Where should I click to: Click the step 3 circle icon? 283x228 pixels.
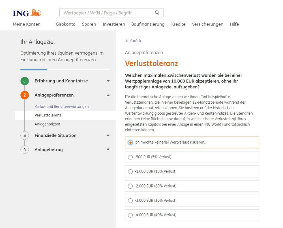click(x=25, y=135)
